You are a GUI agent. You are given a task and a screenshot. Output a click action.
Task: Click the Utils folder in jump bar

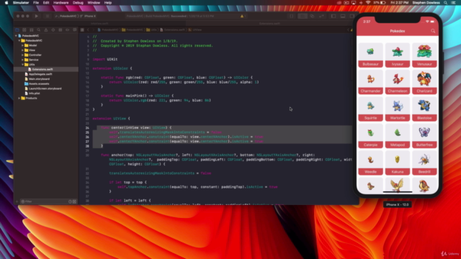point(152,30)
